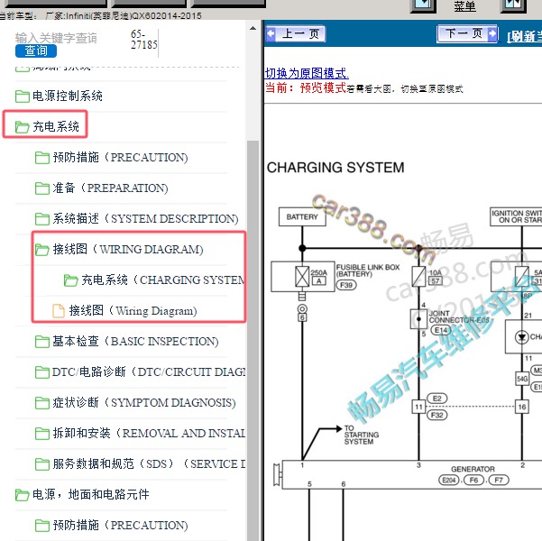The width and height of the screenshot is (542, 541).
Task: Open 症状诊断 (SYMPTOM DIAGNOSIS) folder
Action: click(144, 402)
